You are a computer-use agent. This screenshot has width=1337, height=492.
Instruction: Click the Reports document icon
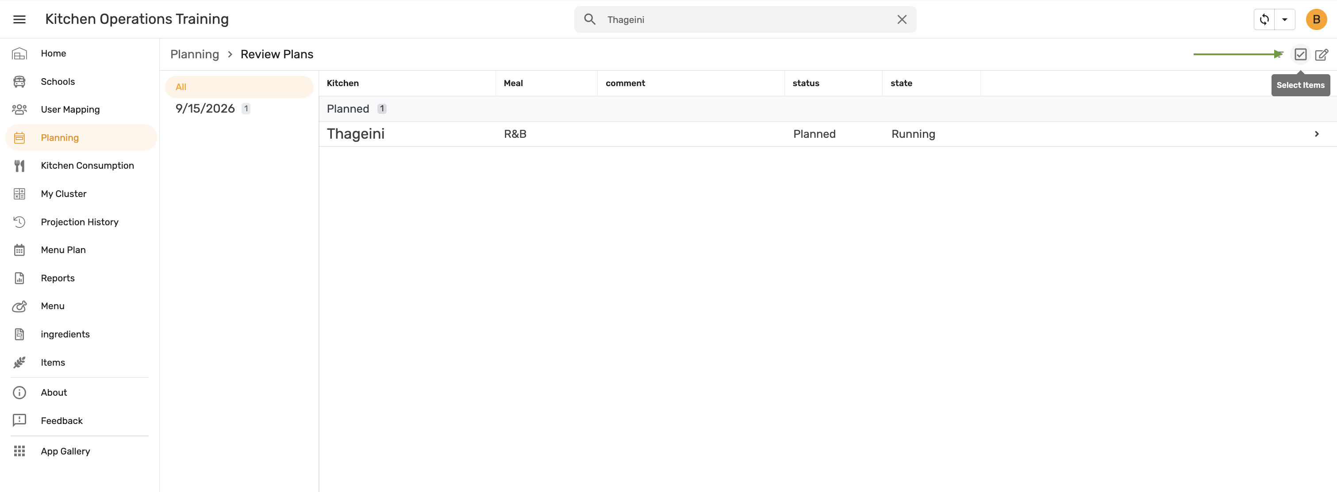pos(19,278)
